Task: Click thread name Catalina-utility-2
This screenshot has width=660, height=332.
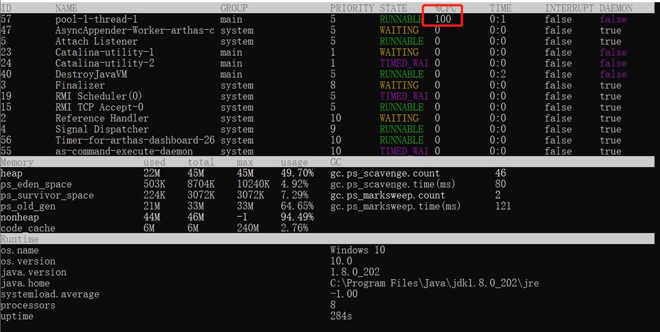Action: (x=105, y=63)
